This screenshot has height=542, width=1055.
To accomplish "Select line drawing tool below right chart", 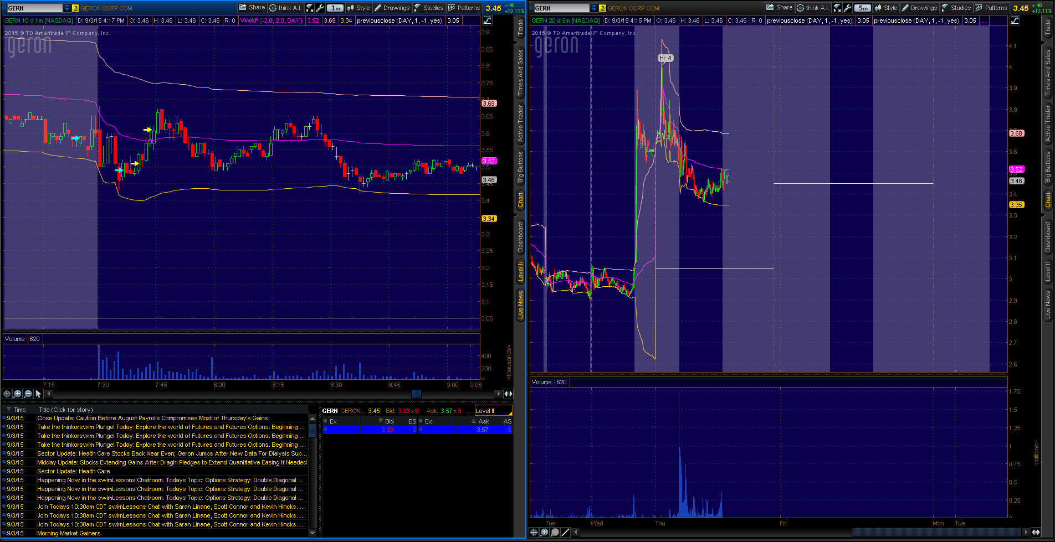I will [x=565, y=532].
